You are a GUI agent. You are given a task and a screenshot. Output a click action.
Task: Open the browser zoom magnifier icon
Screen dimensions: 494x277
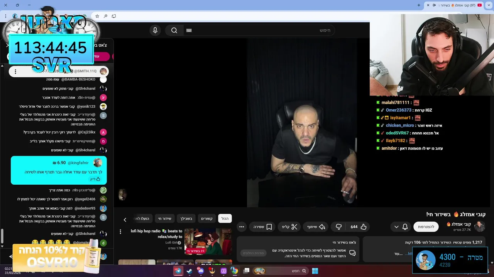pos(105,16)
